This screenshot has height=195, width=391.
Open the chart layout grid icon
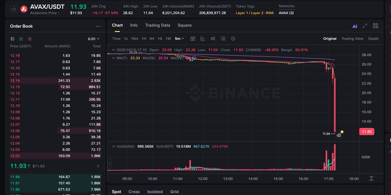376,26
